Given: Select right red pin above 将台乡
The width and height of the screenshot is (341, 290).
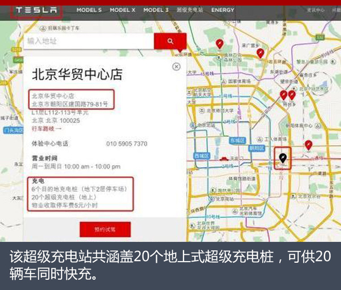Looking at the screenshot, I should click(292, 95).
